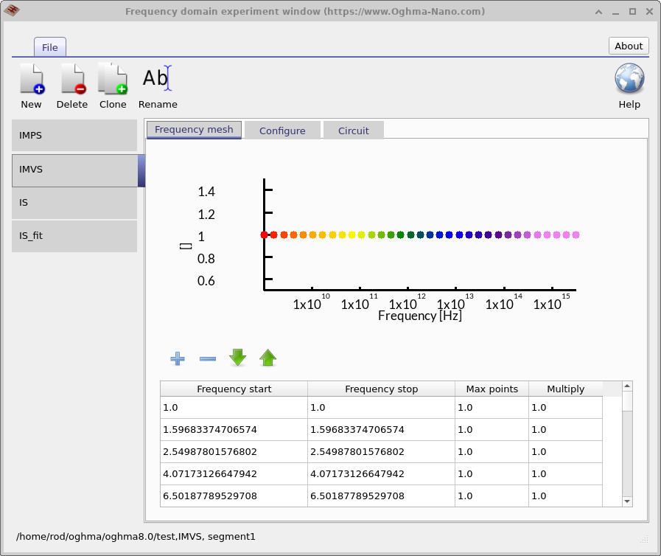Click the Frequency stop column header
The image size is (661, 556).
pyautogui.click(x=381, y=389)
